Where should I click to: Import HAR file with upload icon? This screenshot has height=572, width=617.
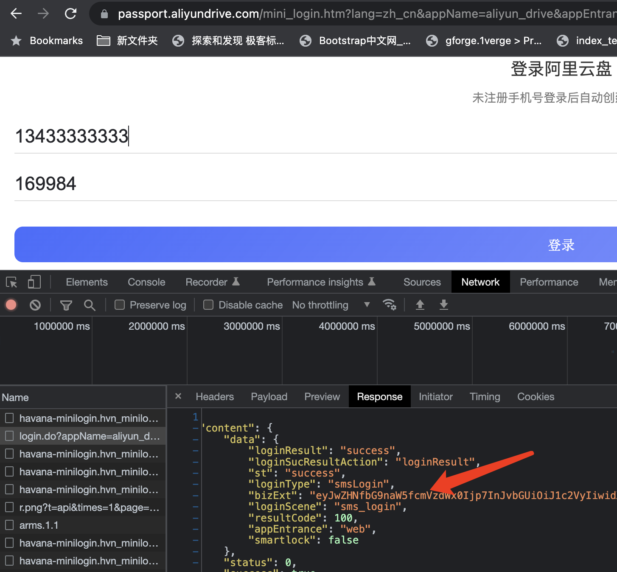pos(420,305)
